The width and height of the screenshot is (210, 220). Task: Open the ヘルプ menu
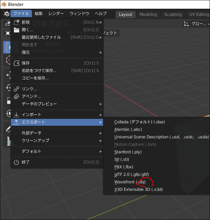click(x=101, y=14)
